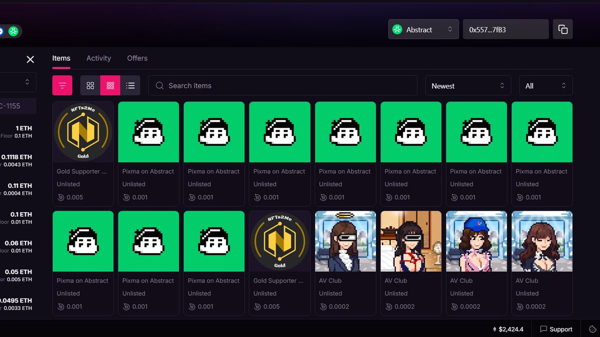
Task: Select the Items tab
Action: point(61,58)
